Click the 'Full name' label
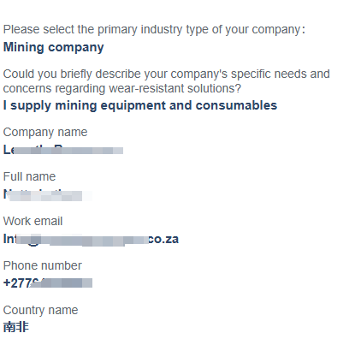This screenshot has height=345, width=355. pos(29,176)
